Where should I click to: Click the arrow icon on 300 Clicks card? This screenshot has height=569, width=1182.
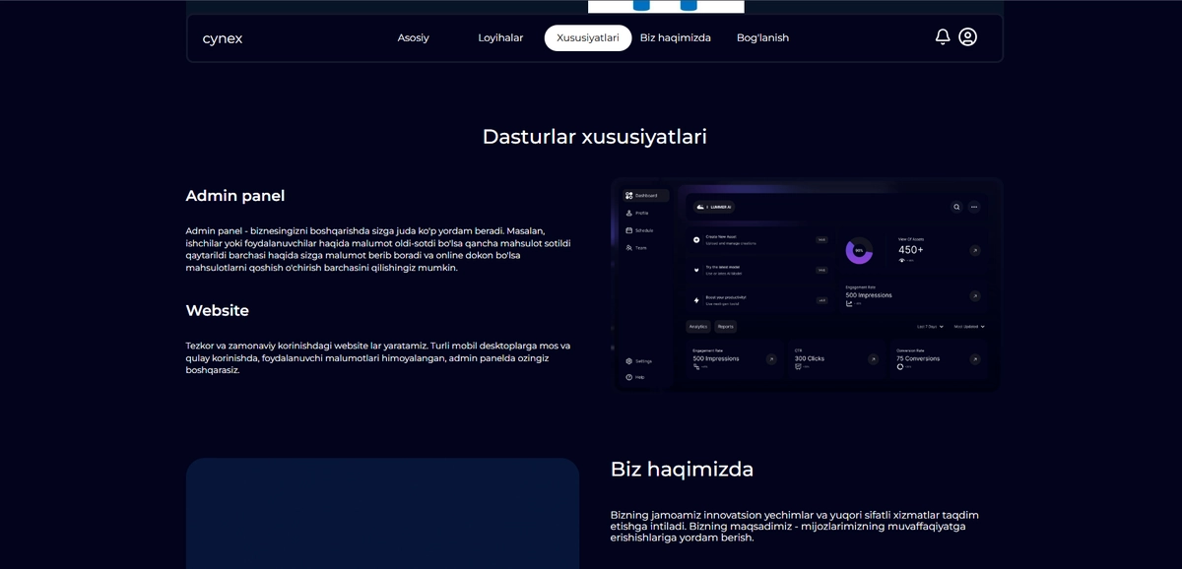[x=874, y=359]
